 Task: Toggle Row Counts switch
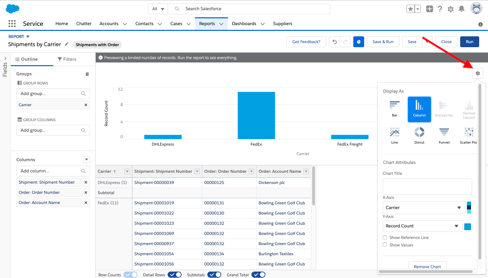[x=130, y=275]
